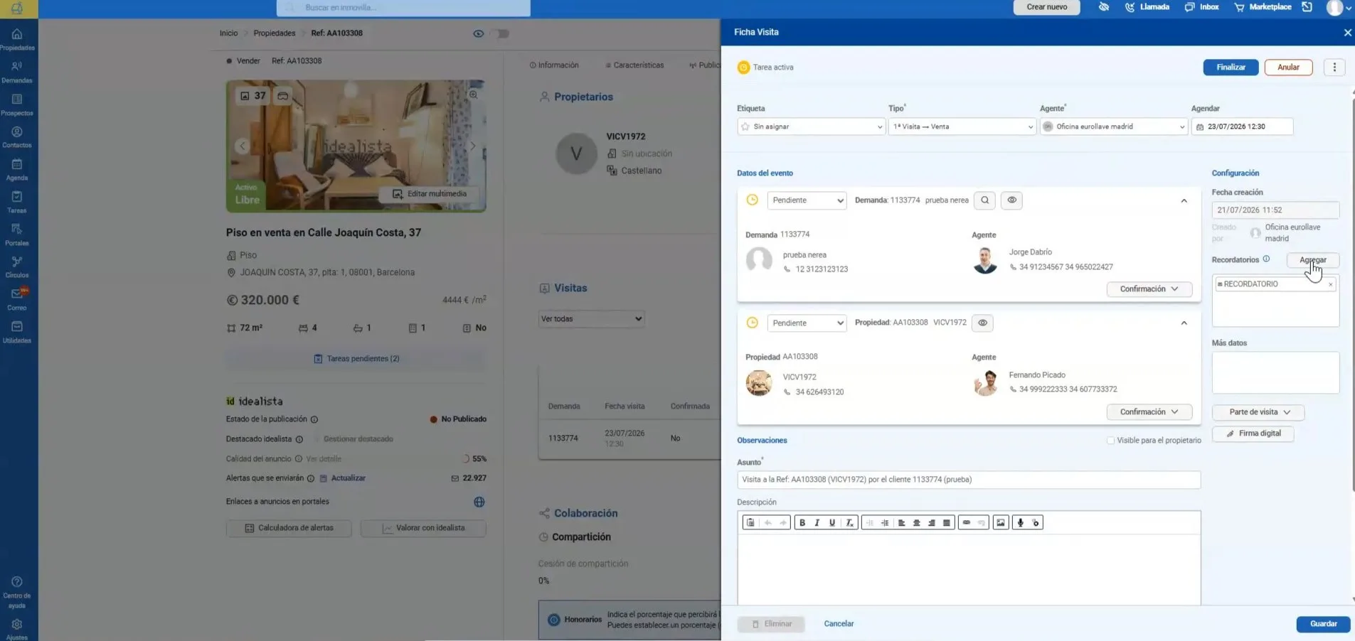This screenshot has width=1355, height=641.
Task: Open Utilidades in the sidebar
Action: [x=17, y=332]
